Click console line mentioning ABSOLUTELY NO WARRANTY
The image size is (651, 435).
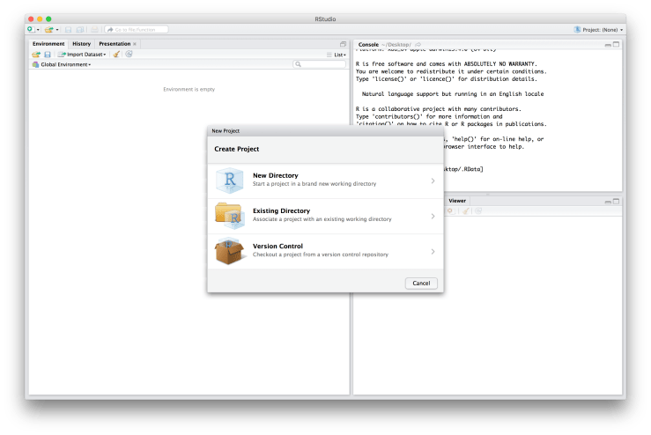tap(446, 64)
